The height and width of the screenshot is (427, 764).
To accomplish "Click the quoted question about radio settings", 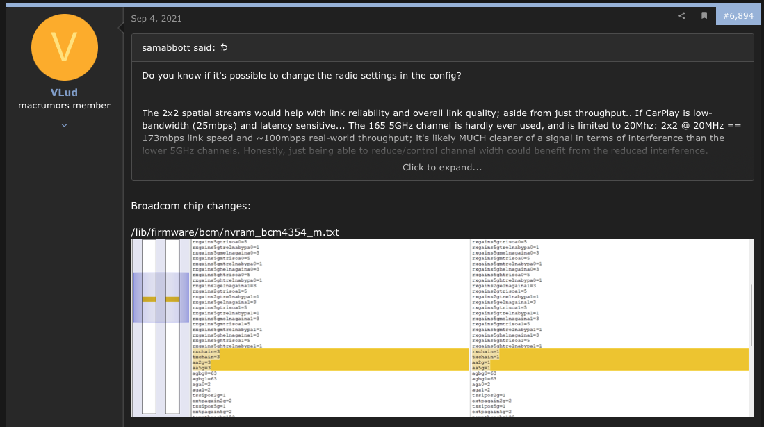I will (302, 76).
